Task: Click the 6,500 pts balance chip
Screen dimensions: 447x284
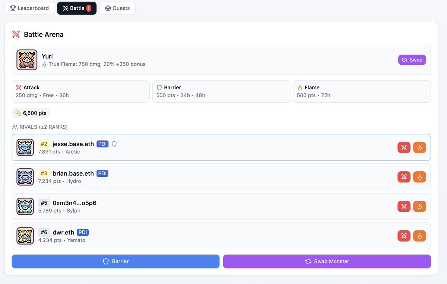Action: [x=31, y=113]
